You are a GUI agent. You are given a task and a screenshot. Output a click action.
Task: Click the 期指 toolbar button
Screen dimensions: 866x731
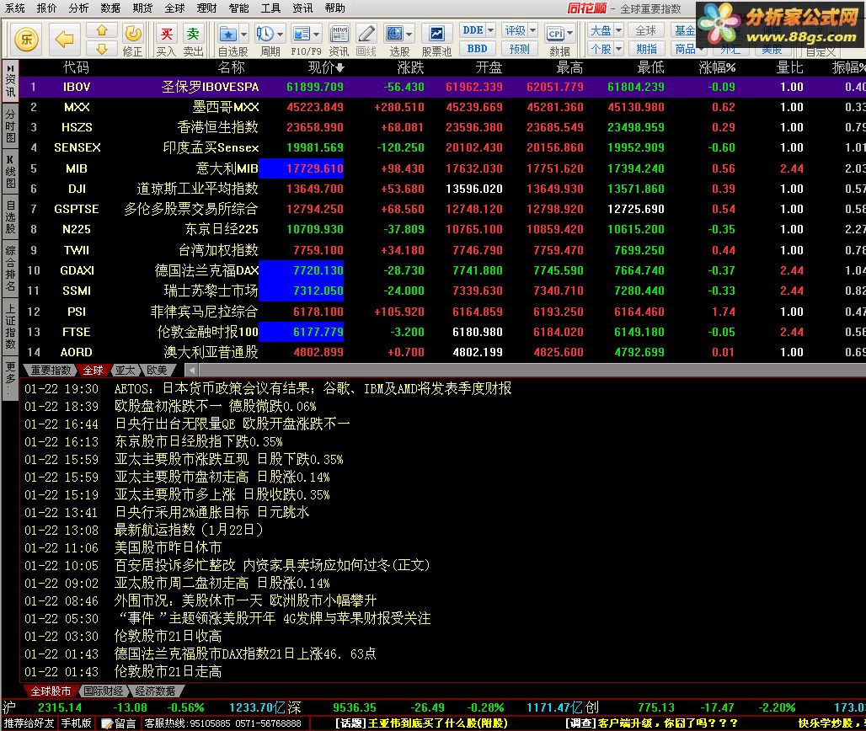[x=645, y=49]
